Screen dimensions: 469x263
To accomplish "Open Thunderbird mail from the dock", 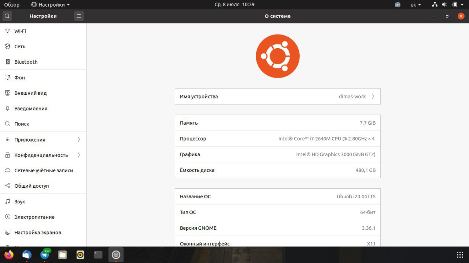I will (27, 255).
